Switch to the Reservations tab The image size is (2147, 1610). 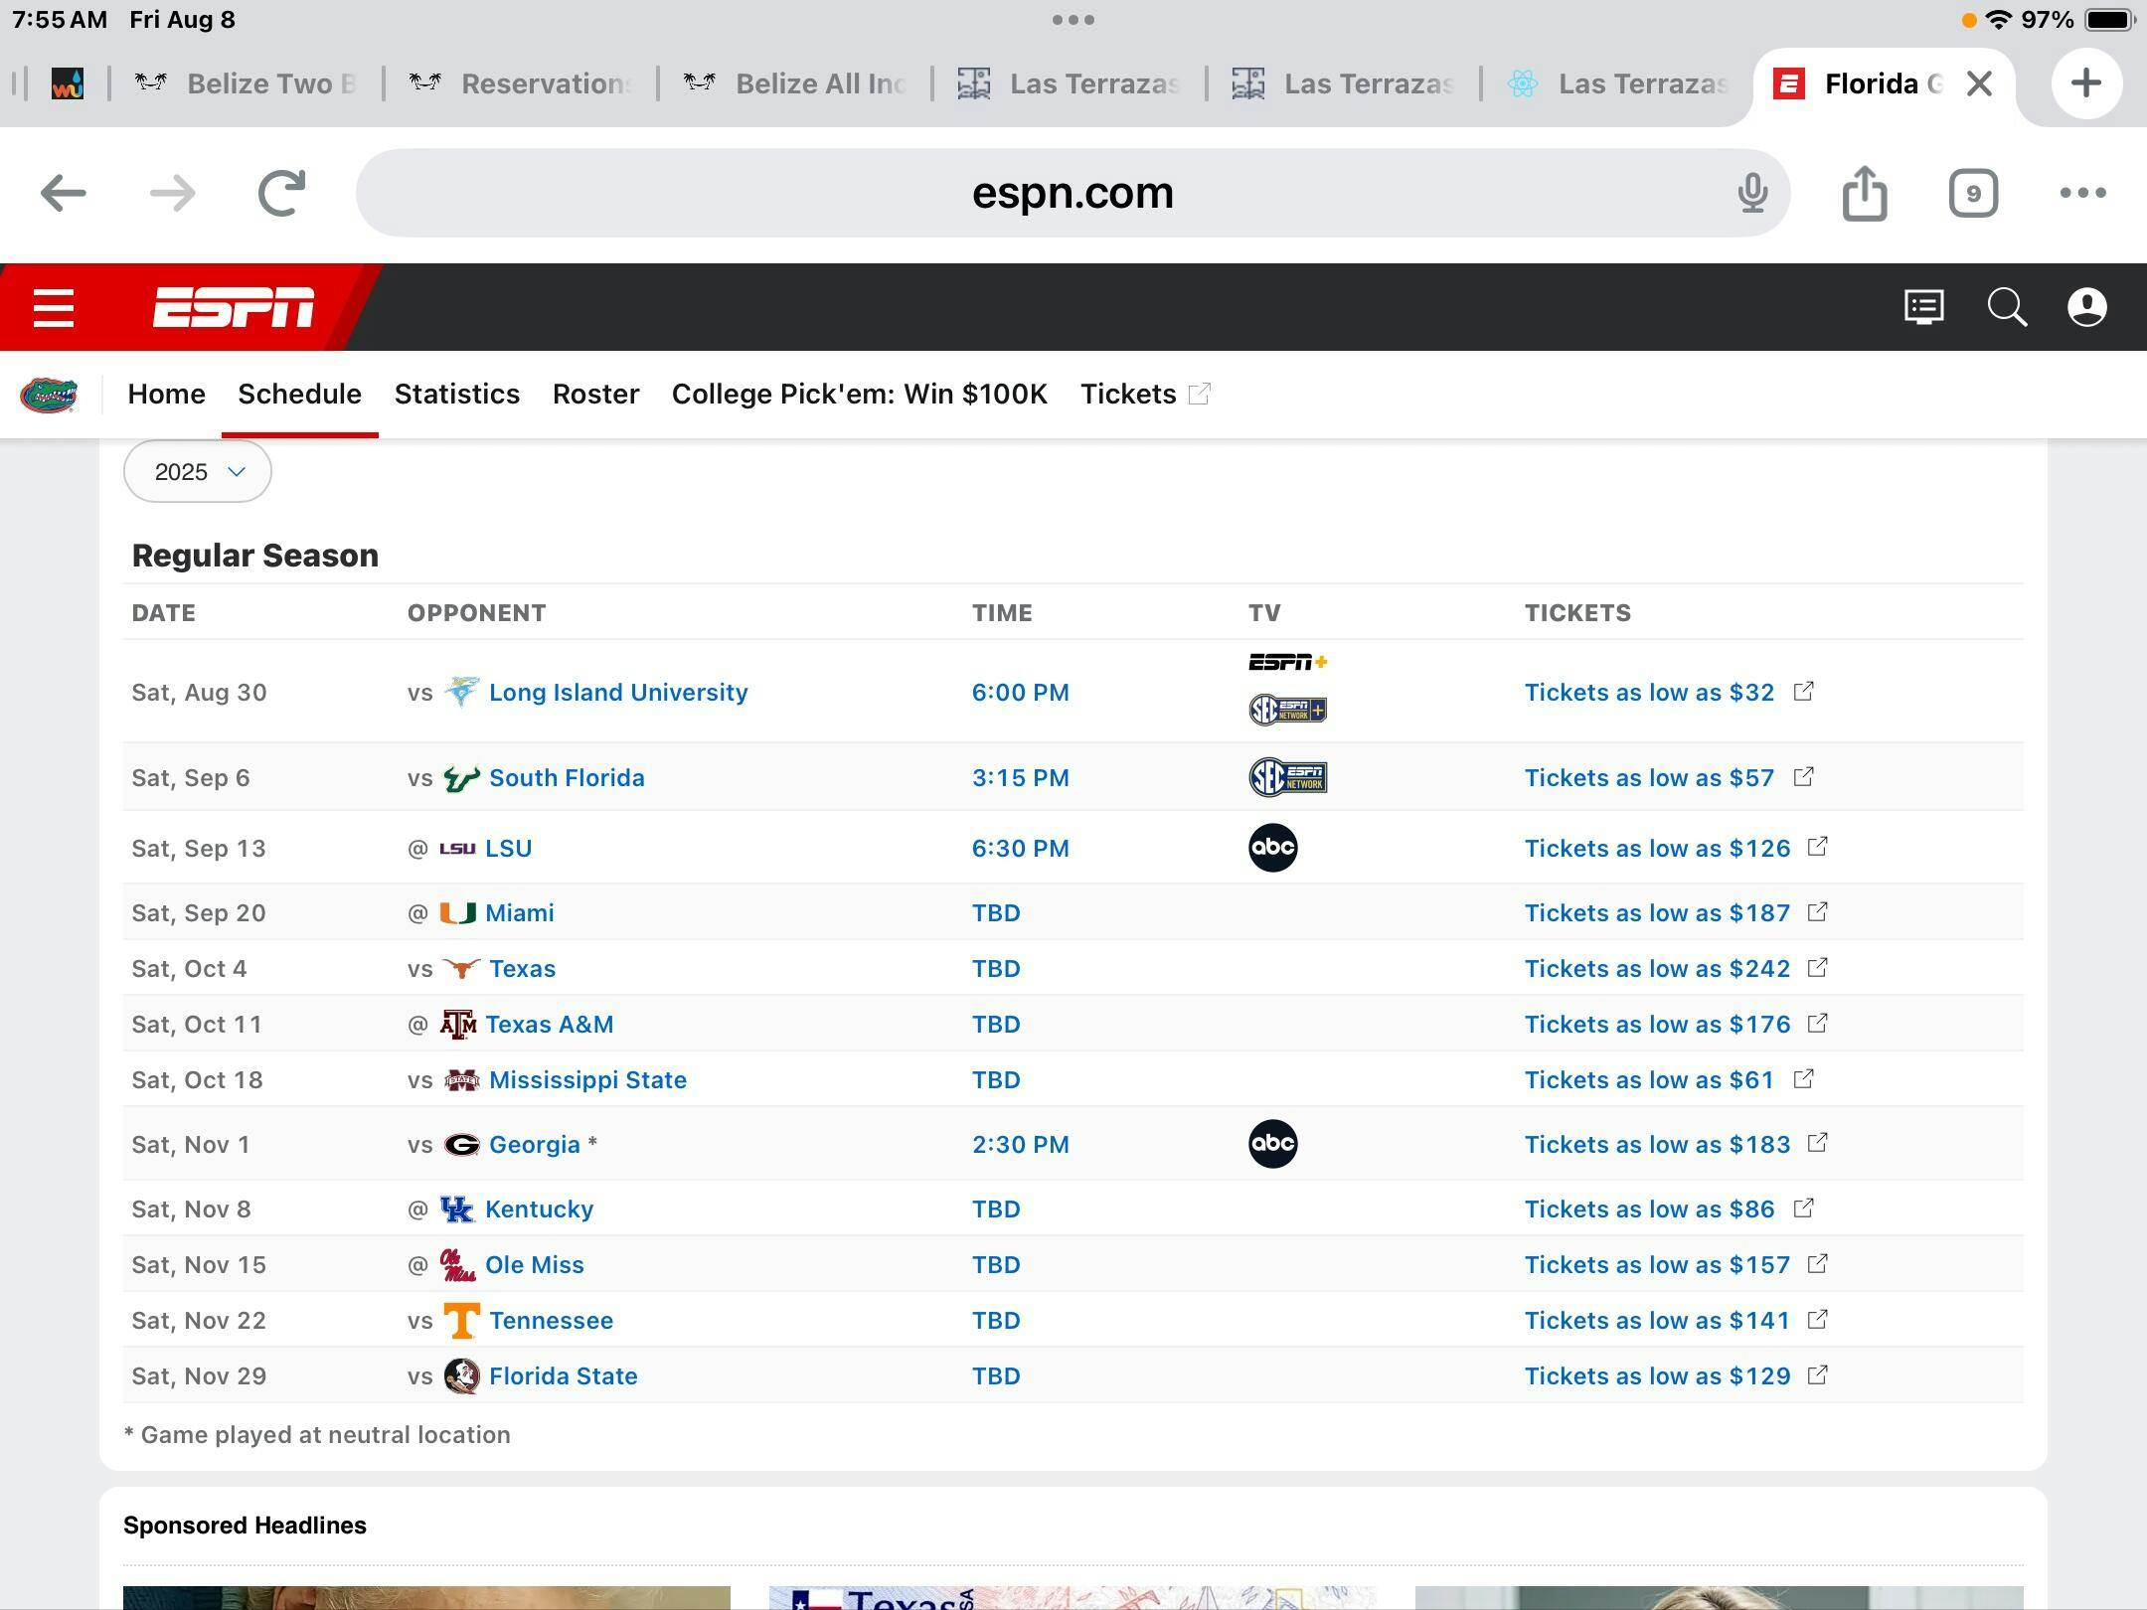pos(520,83)
